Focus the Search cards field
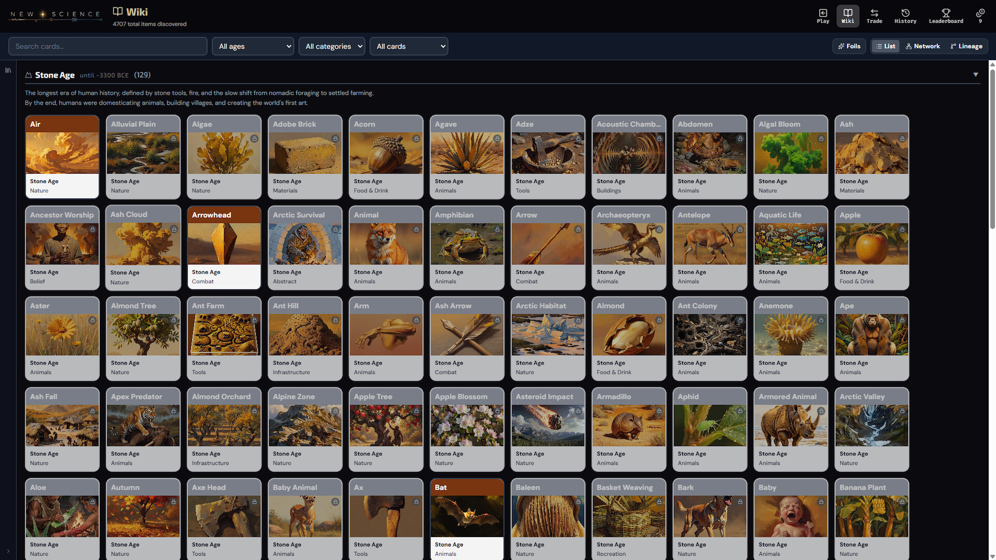Image resolution: width=996 pixels, height=560 pixels. 108,46
